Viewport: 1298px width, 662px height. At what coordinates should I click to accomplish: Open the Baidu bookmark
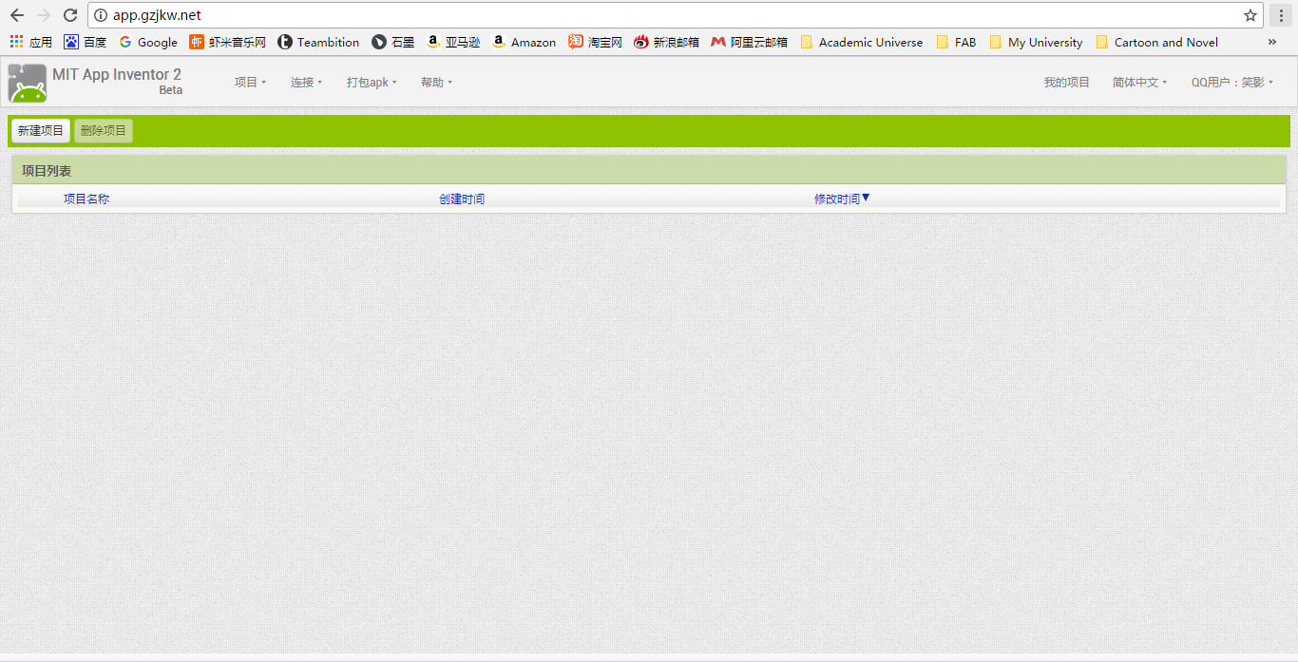85,42
